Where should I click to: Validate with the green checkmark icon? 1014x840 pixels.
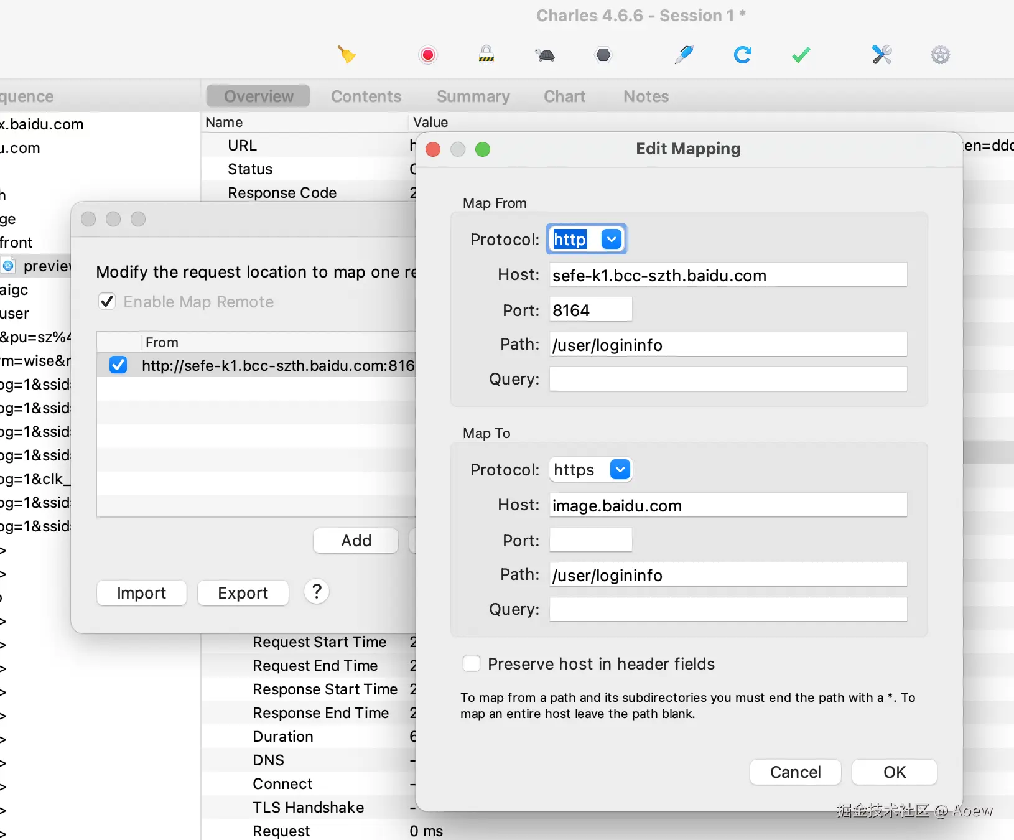click(801, 55)
